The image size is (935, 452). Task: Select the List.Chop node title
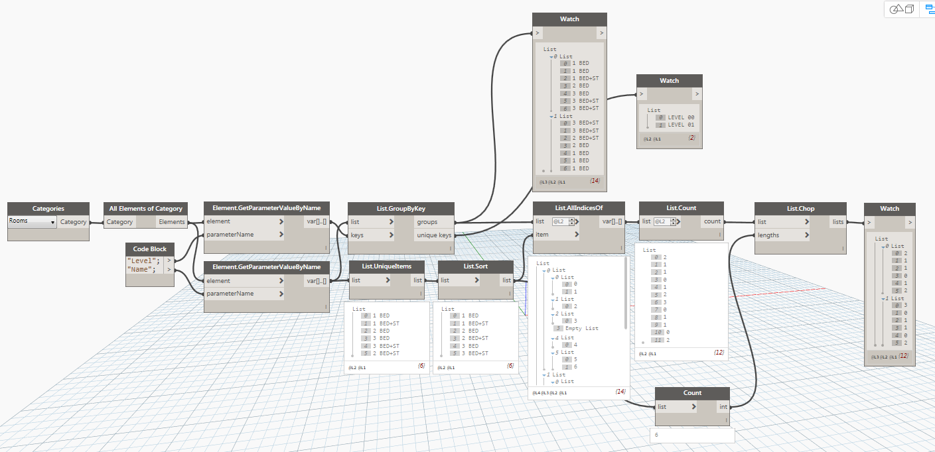click(x=800, y=208)
